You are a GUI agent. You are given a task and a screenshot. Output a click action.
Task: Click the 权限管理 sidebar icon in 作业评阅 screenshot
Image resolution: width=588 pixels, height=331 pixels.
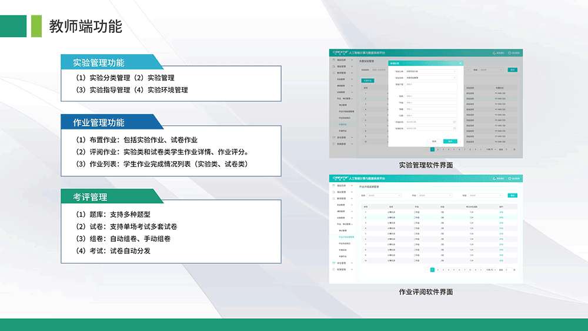(334, 269)
